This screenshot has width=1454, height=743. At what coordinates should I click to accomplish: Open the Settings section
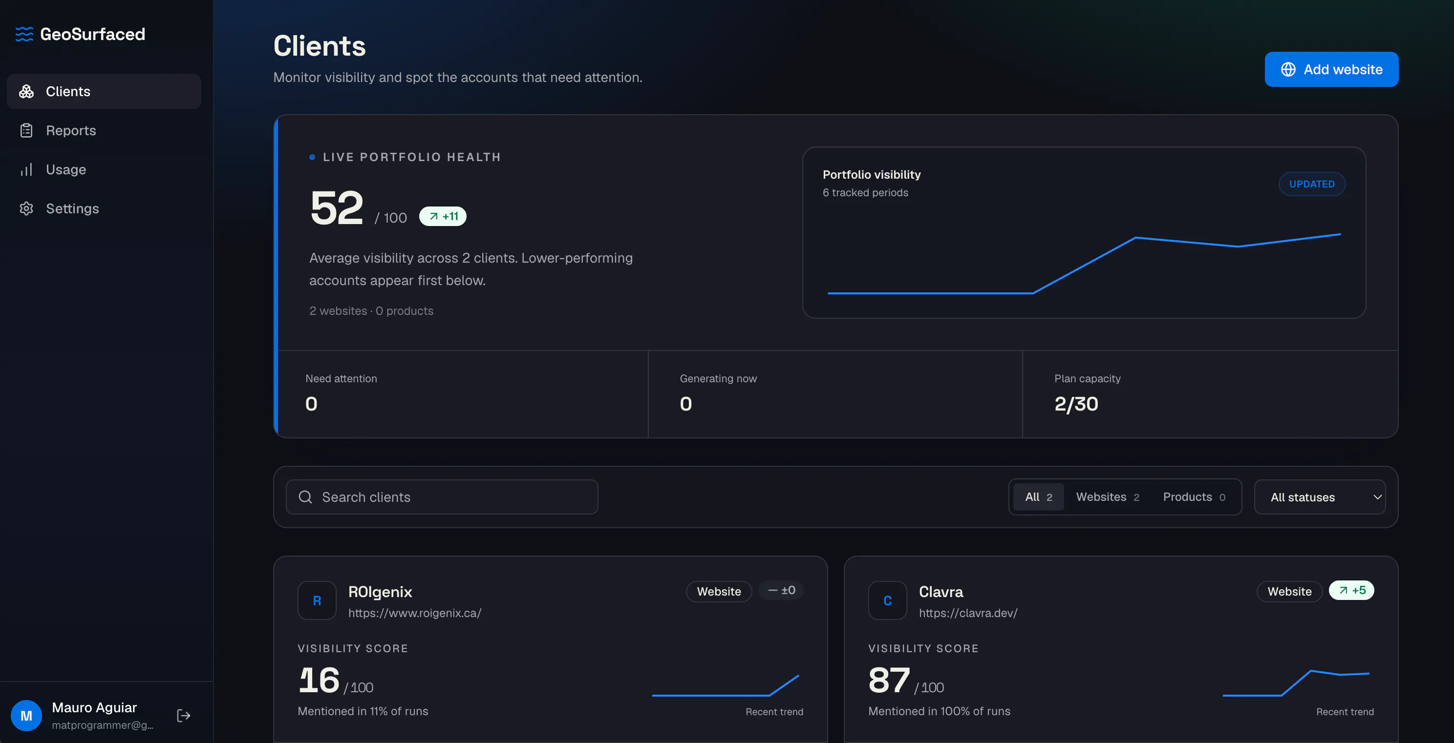(x=104, y=208)
